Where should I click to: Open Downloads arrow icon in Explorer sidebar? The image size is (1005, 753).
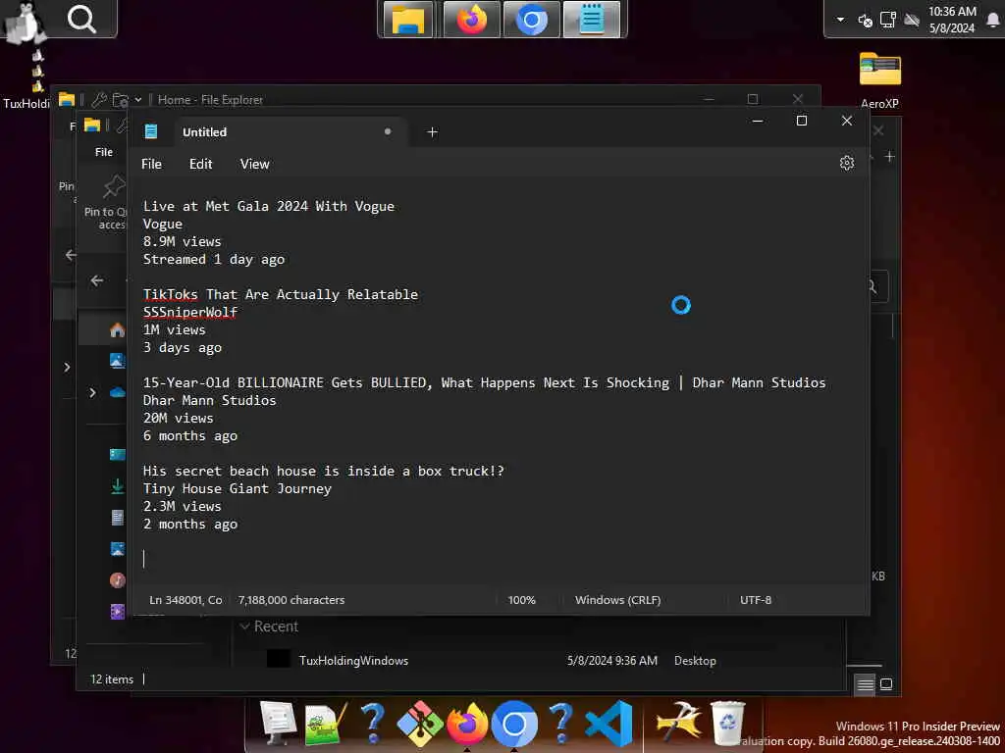(118, 486)
